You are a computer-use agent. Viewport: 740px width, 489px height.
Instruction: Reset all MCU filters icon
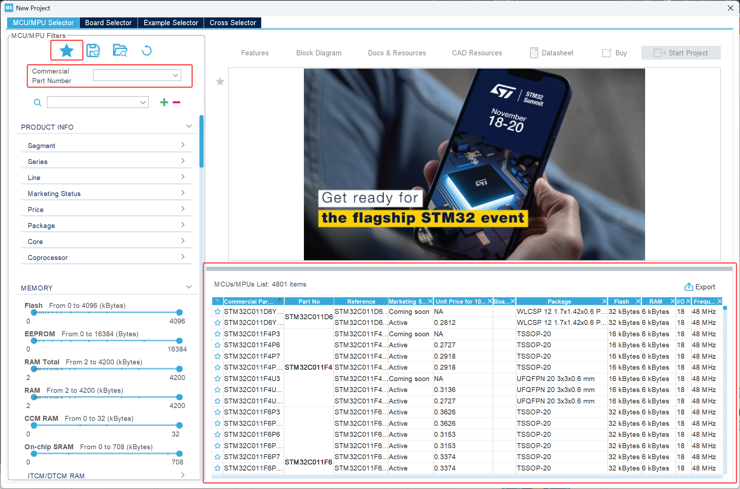[x=146, y=51]
